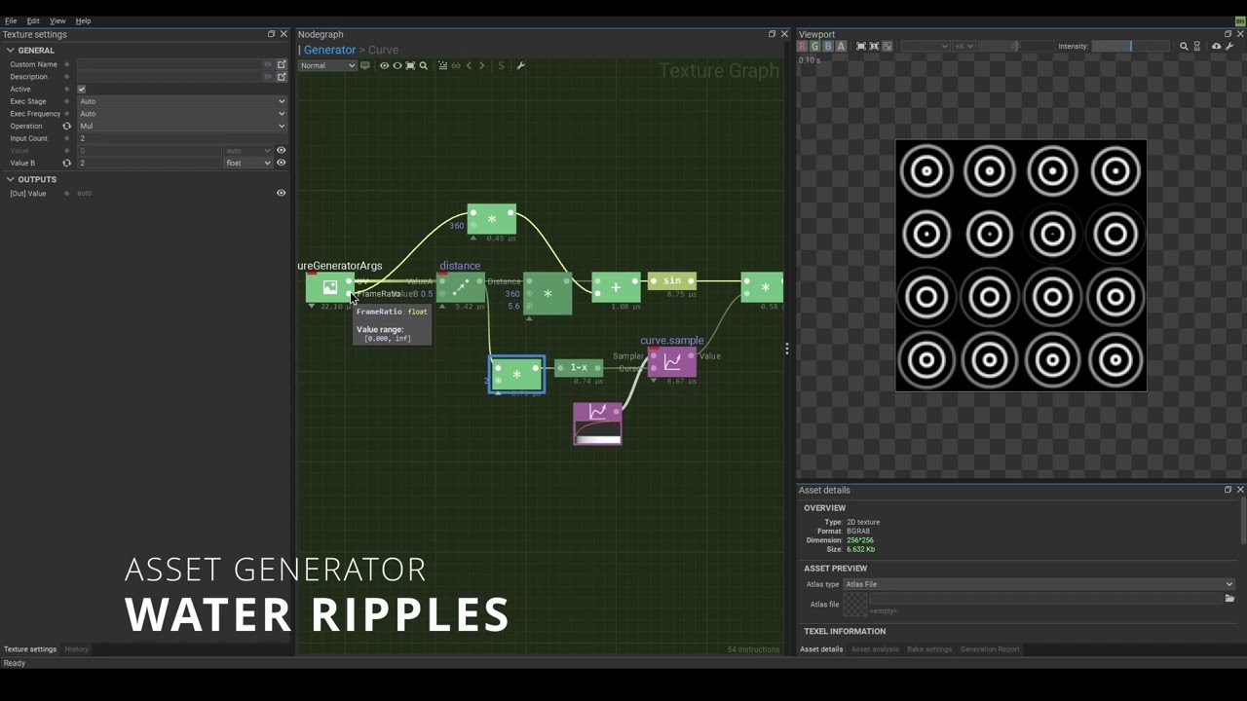
Task: Toggle the green channel G button
Action: pyautogui.click(x=815, y=46)
